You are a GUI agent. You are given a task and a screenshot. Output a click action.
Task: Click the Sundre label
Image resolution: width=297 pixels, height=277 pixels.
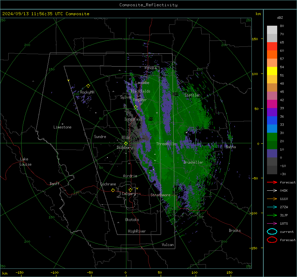click(x=100, y=137)
